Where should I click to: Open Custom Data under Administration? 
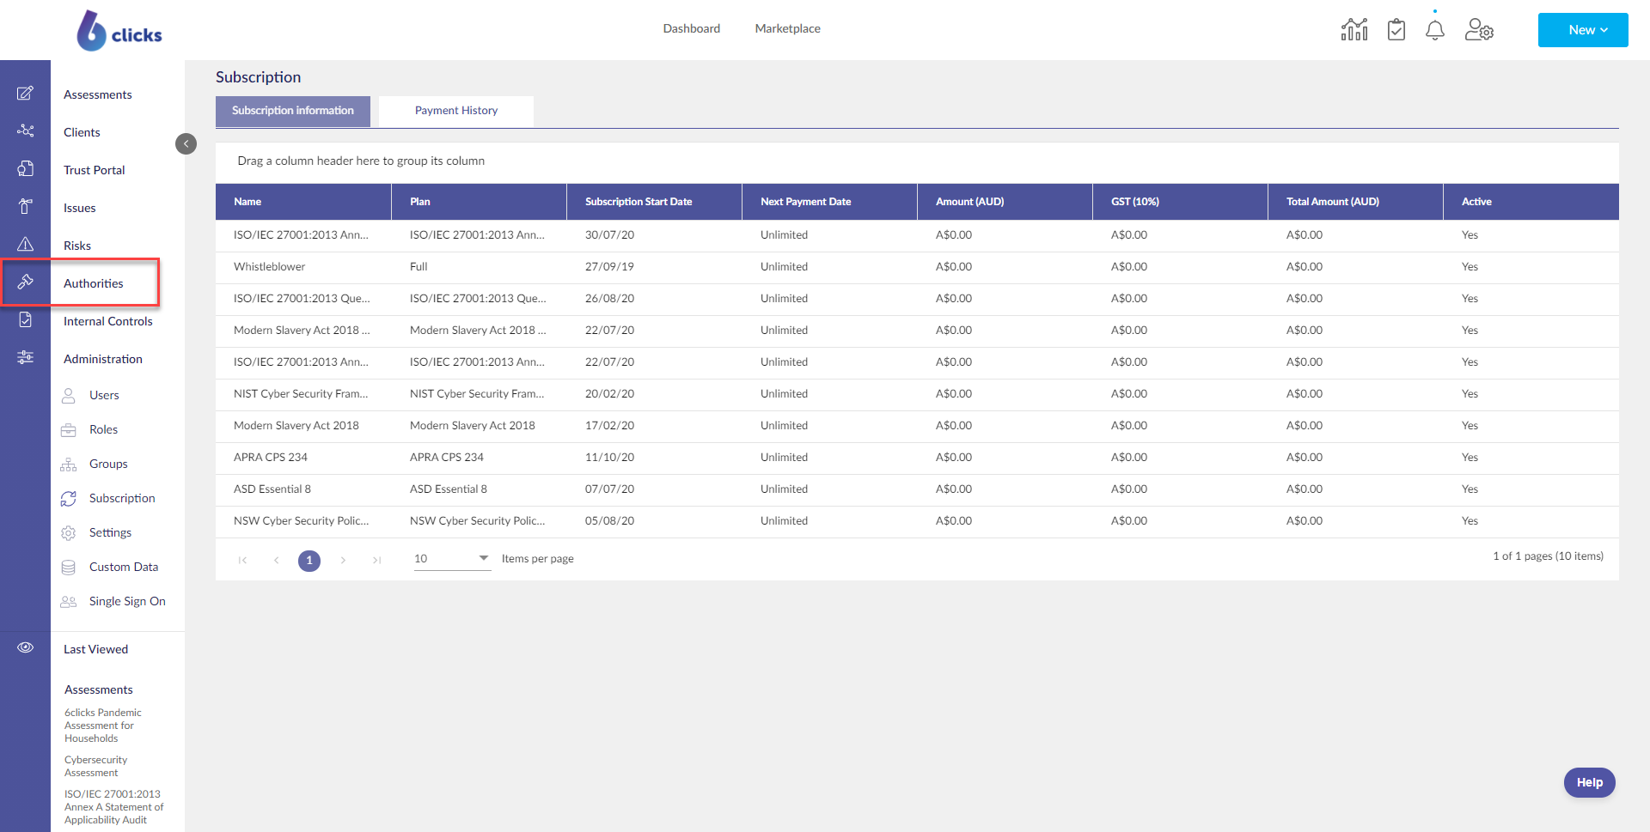(124, 567)
